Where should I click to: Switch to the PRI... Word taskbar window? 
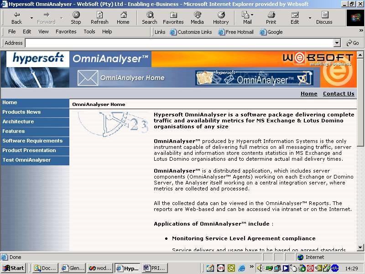coord(155,268)
